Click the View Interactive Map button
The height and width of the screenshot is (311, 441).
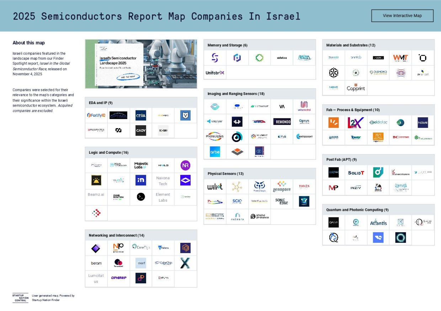pos(402,16)
